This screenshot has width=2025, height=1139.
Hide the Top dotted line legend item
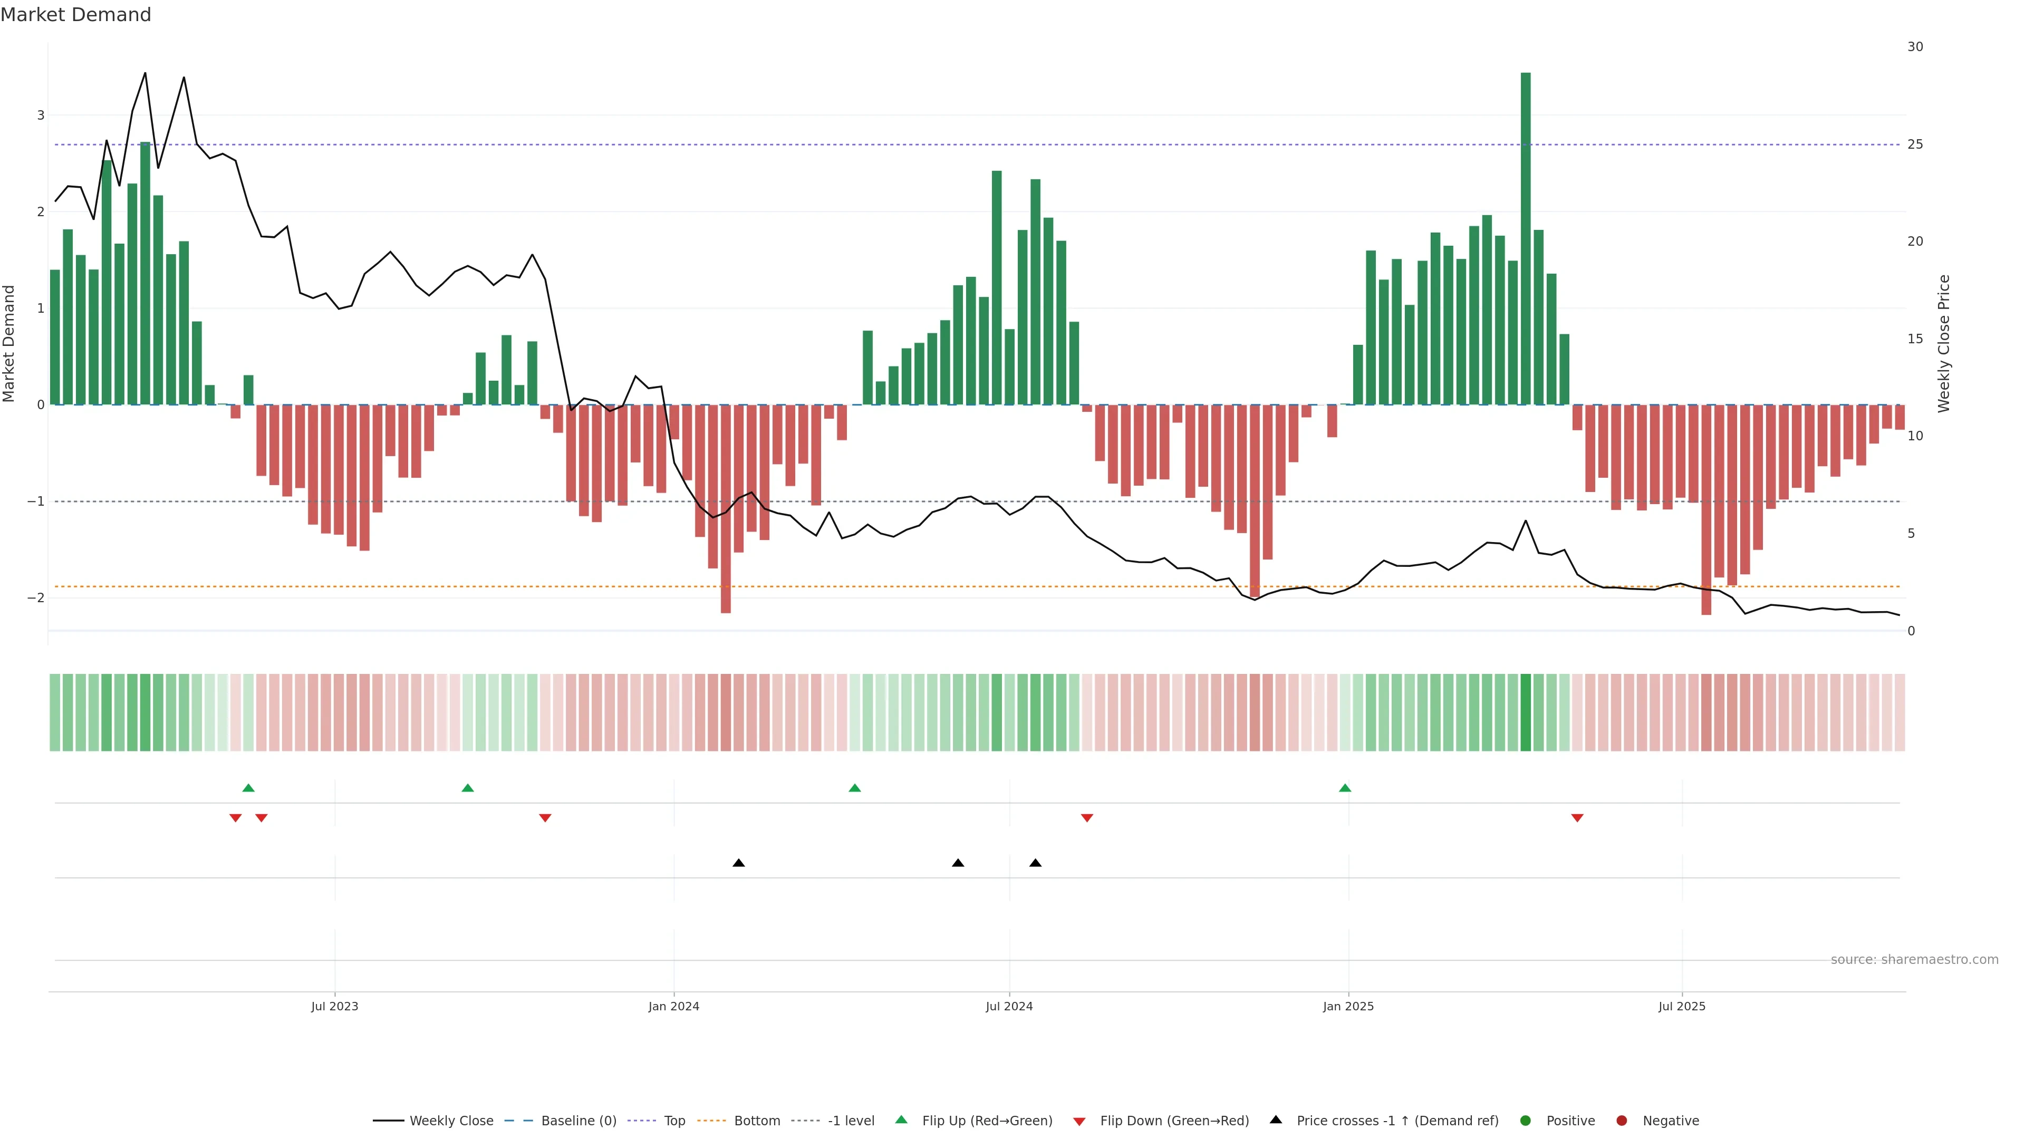click(674, 1120)
